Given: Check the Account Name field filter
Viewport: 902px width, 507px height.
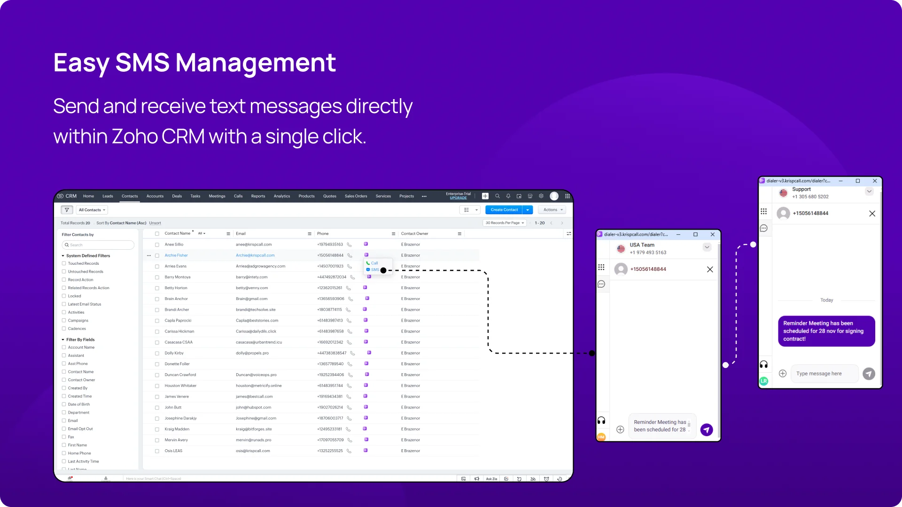Looking at the screenshot, I should coord(64,347).
